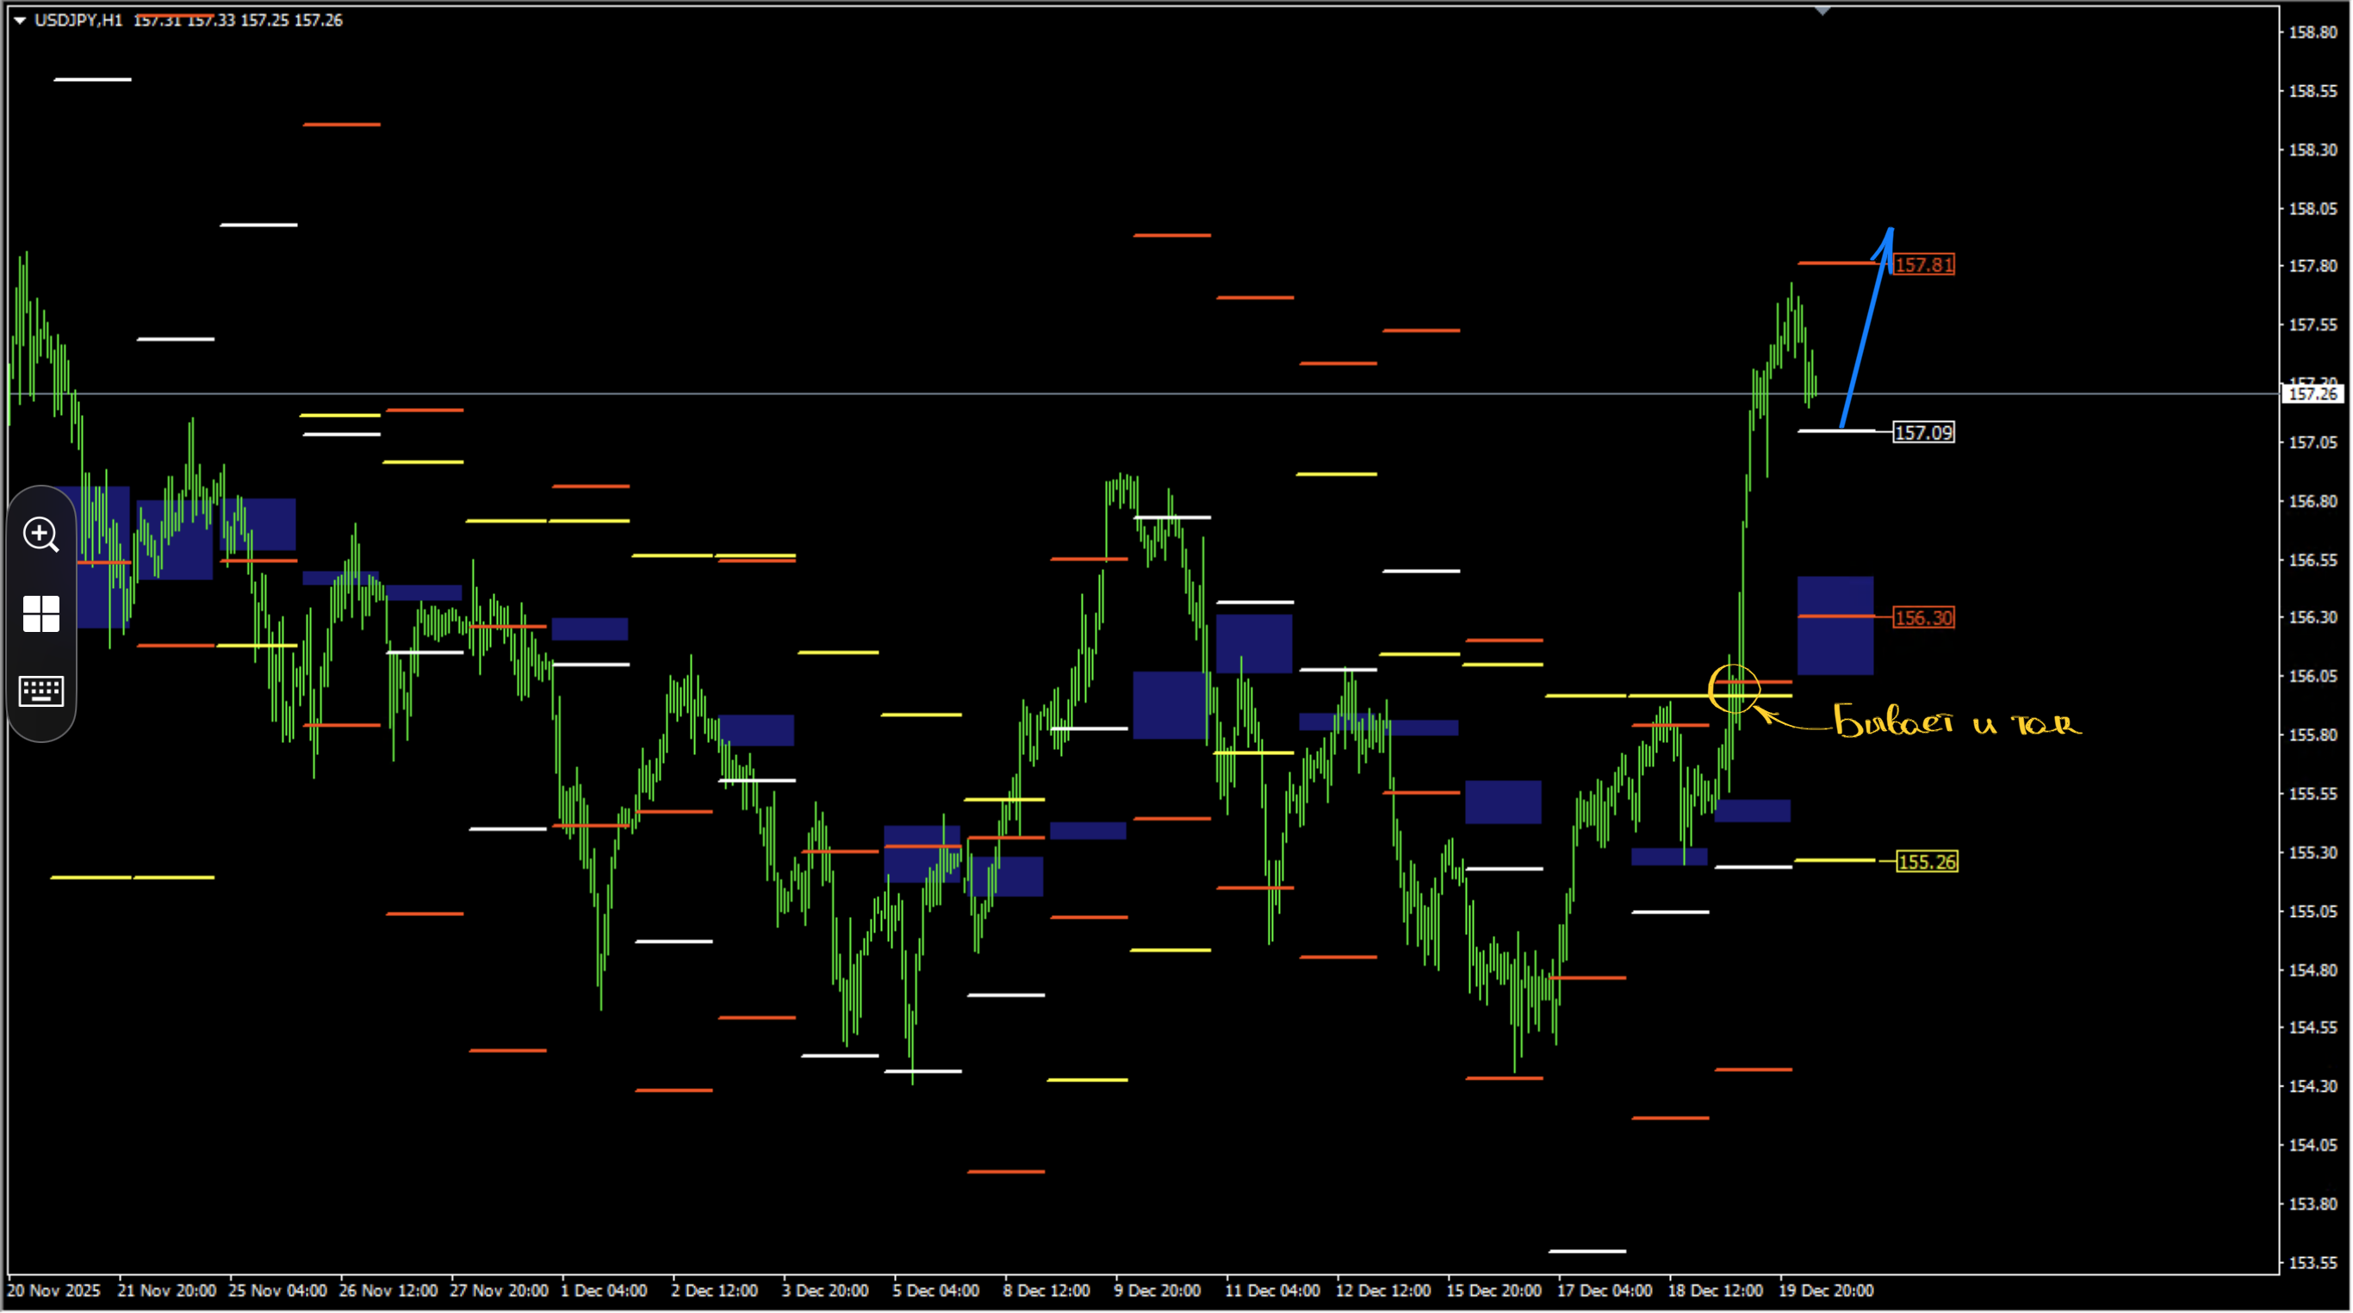Open the four-square grid layout icon

(x=41, y=614)
